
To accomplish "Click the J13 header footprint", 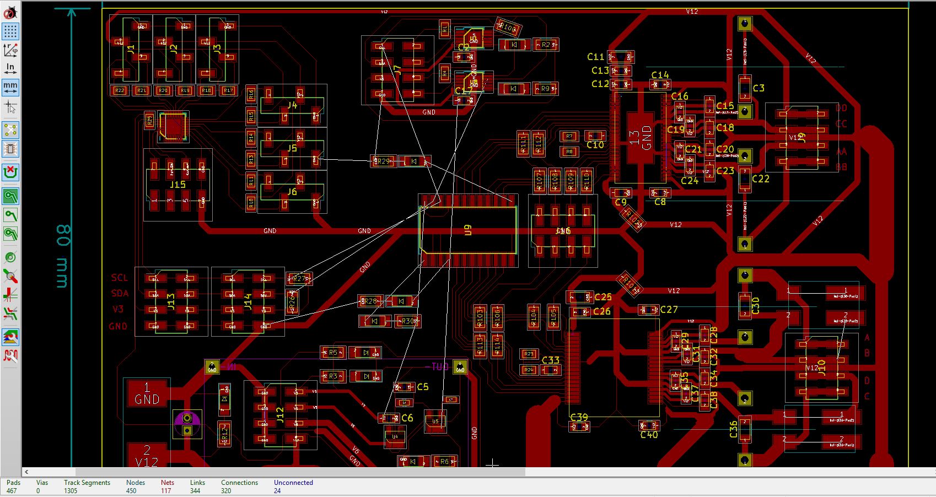I will point(171,302).
